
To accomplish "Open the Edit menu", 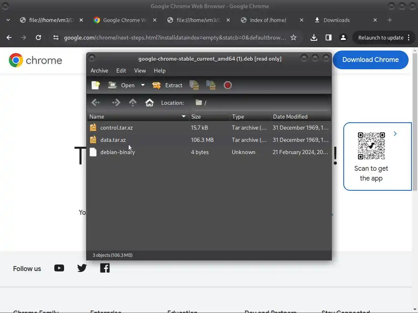I will pos(121,71).
